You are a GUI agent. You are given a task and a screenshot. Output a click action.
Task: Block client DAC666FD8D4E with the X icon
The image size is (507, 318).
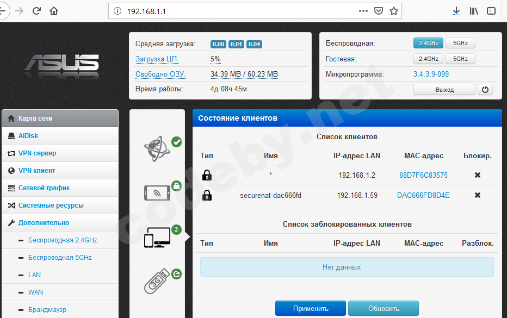click(477, 195)
